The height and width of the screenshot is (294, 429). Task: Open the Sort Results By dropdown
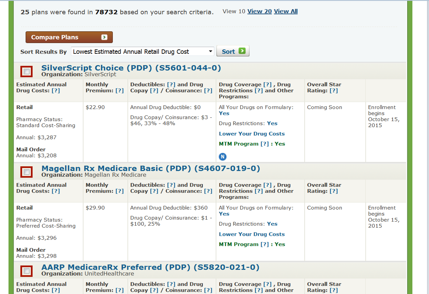point(142,51)
